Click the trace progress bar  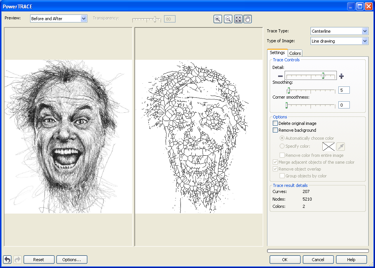(x=318, y=251)
